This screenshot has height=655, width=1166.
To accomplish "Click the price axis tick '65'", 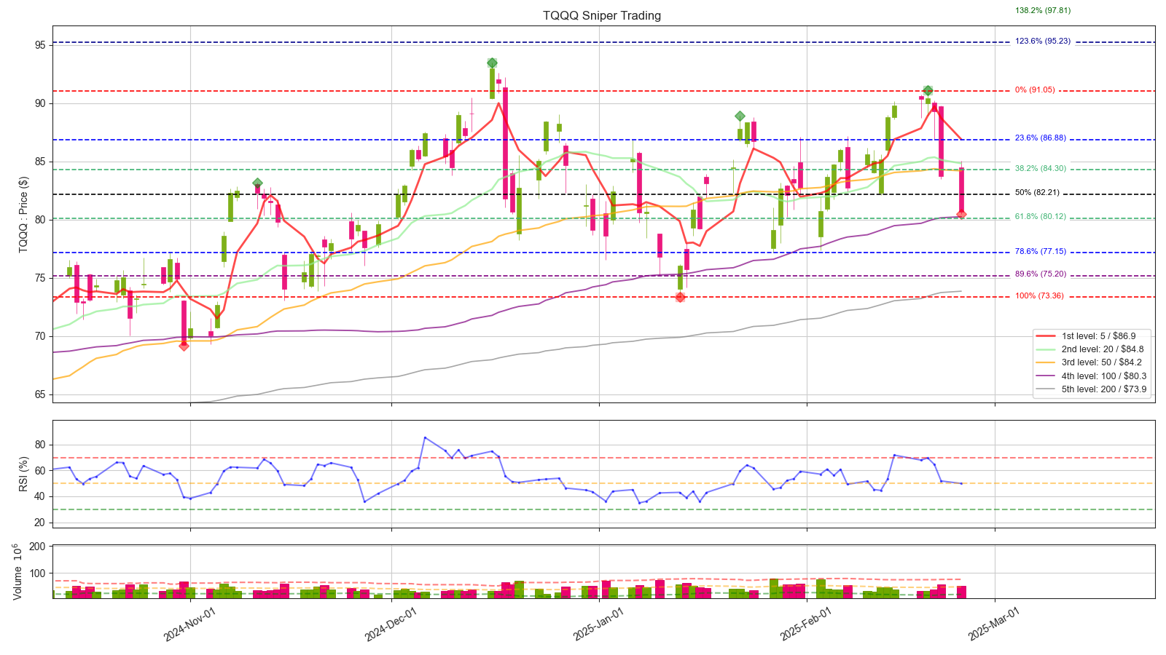I will coord(39,394).
